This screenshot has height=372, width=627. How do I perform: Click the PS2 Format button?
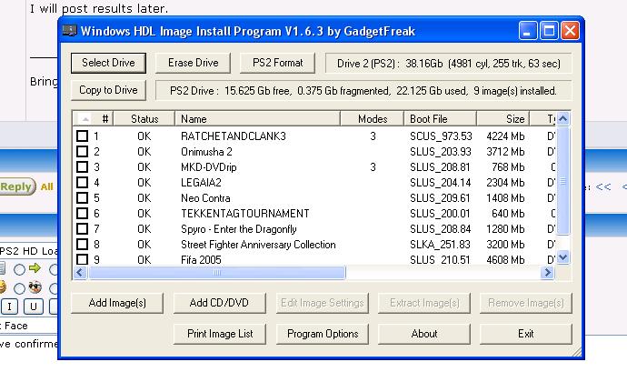[277, 63]
